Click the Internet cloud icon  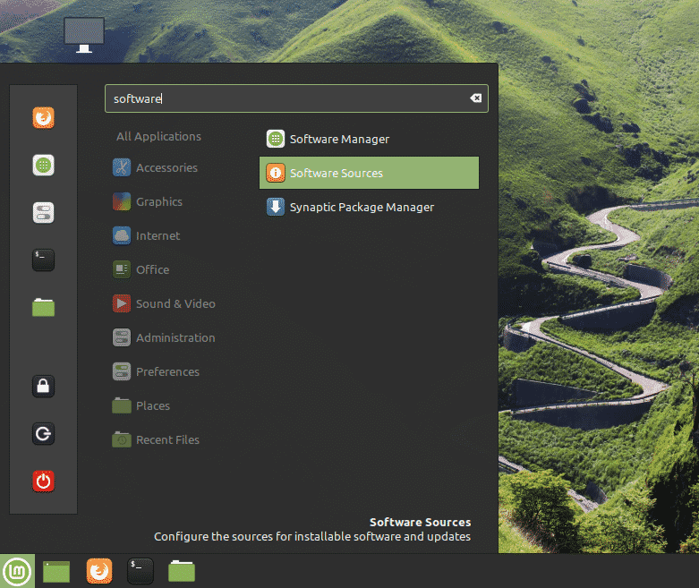[x=122, y=235]
